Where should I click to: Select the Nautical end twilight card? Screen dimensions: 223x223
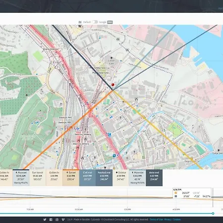tap(104, 177)
